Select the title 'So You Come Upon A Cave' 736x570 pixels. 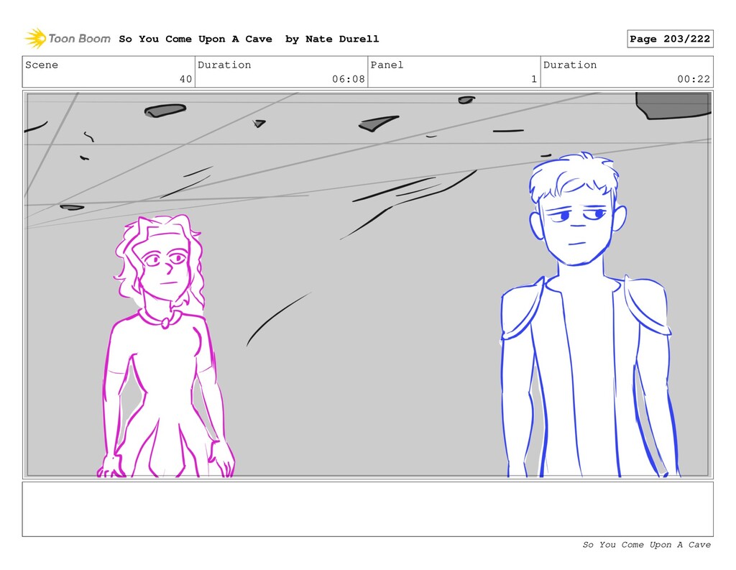(195, 39)
